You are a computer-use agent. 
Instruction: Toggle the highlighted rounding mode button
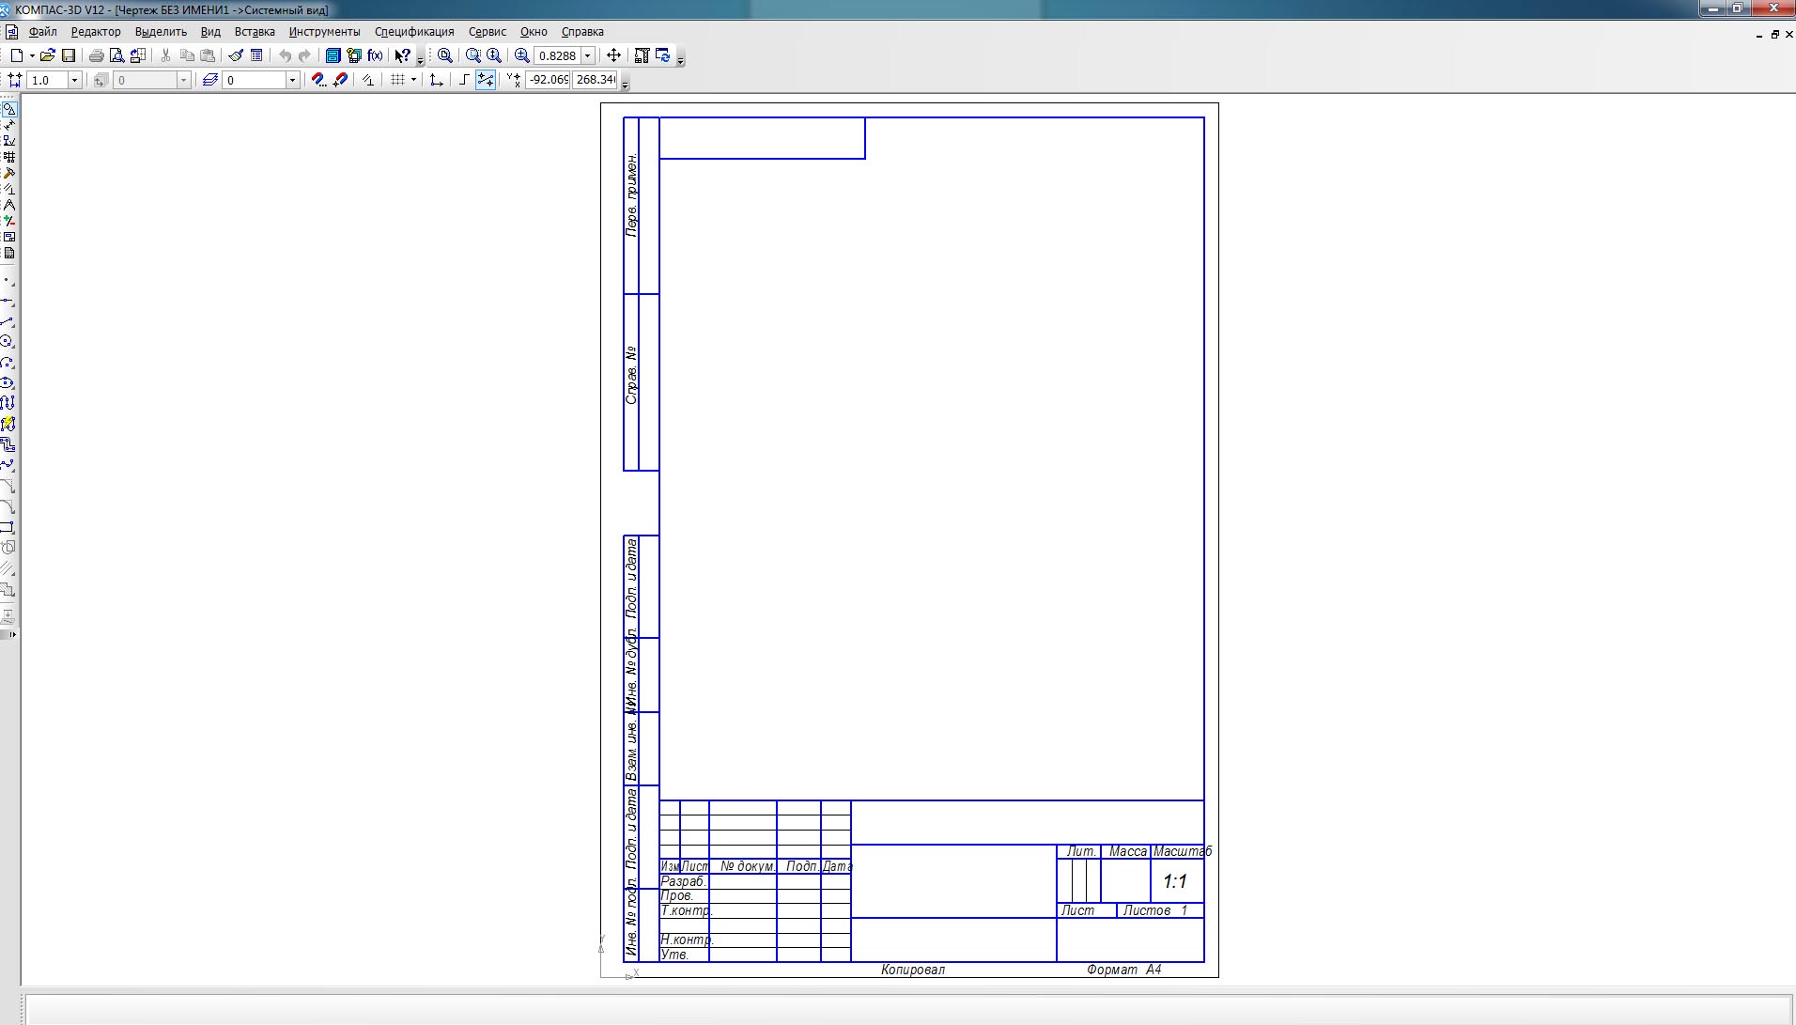[x=486, y=80]
